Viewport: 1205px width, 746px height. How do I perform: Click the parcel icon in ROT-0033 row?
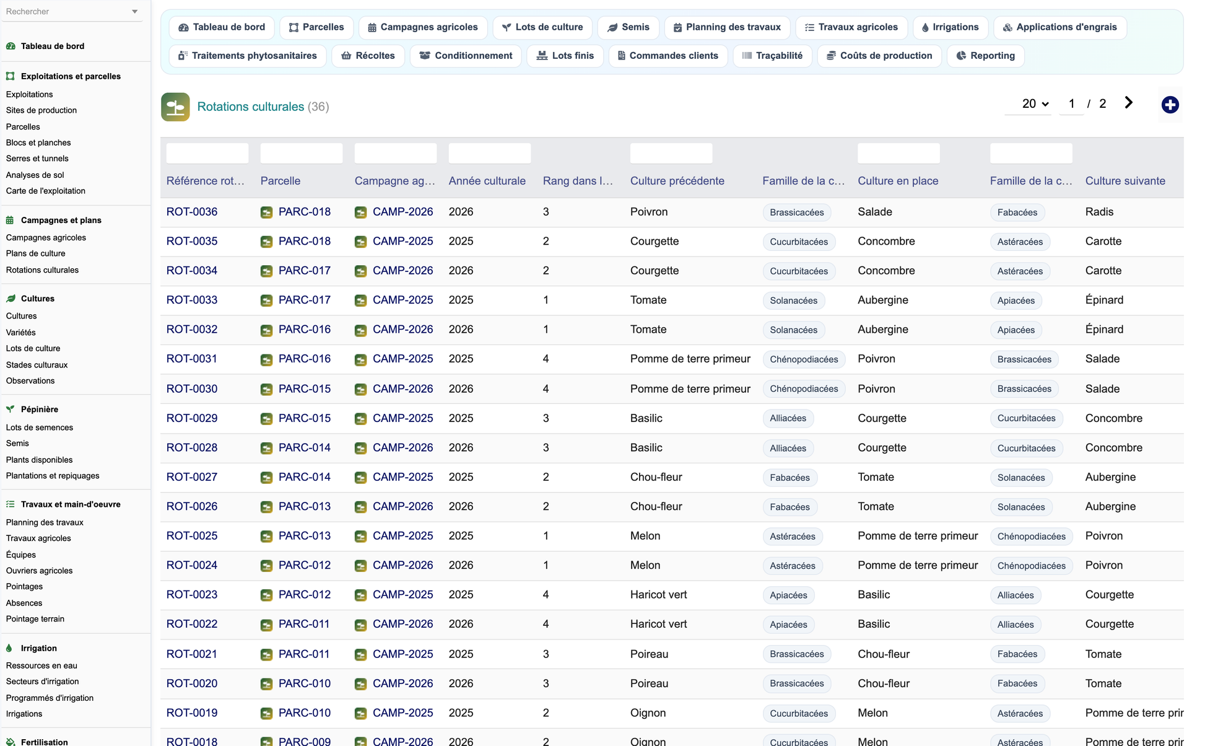click(x=266, y=301)
